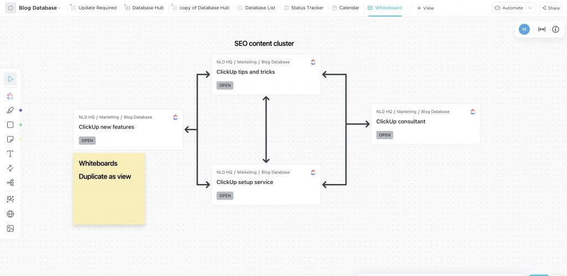
Task: Click the Duplicate as view text
Action: coord(105,177)
